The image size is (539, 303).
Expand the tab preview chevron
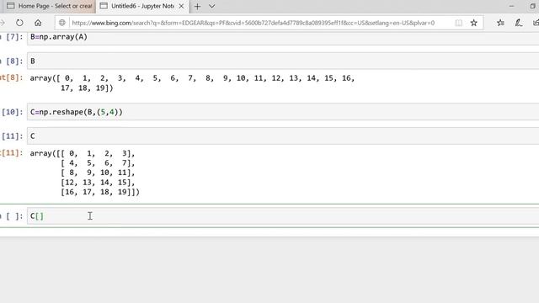211,6
